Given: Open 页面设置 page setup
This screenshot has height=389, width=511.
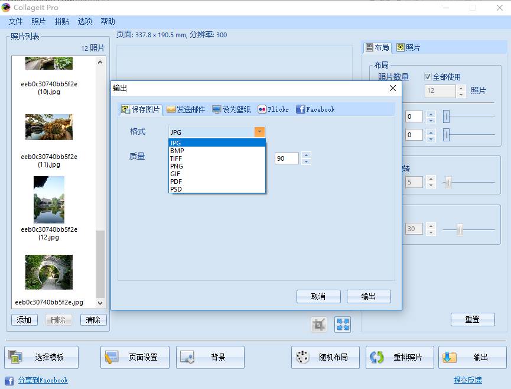Looking at the screenshot, I should [x=135, y=357].
